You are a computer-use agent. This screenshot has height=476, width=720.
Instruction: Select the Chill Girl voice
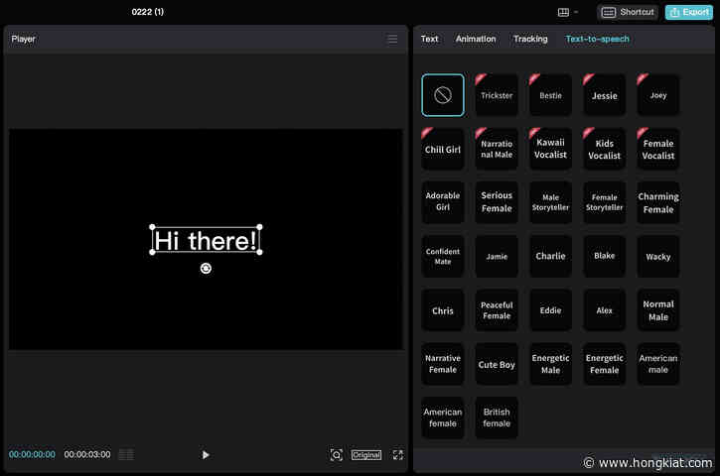443,149
